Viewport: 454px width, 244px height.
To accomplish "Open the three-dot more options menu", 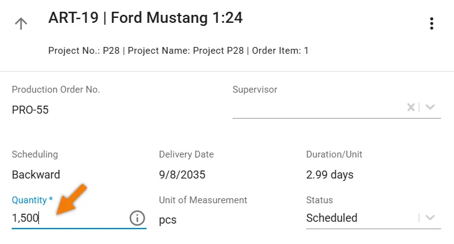I will tap(431, 23).
